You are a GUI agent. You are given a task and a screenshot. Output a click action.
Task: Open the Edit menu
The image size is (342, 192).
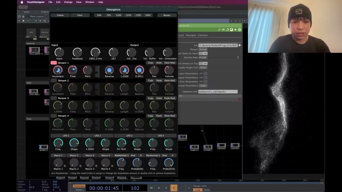58,2
